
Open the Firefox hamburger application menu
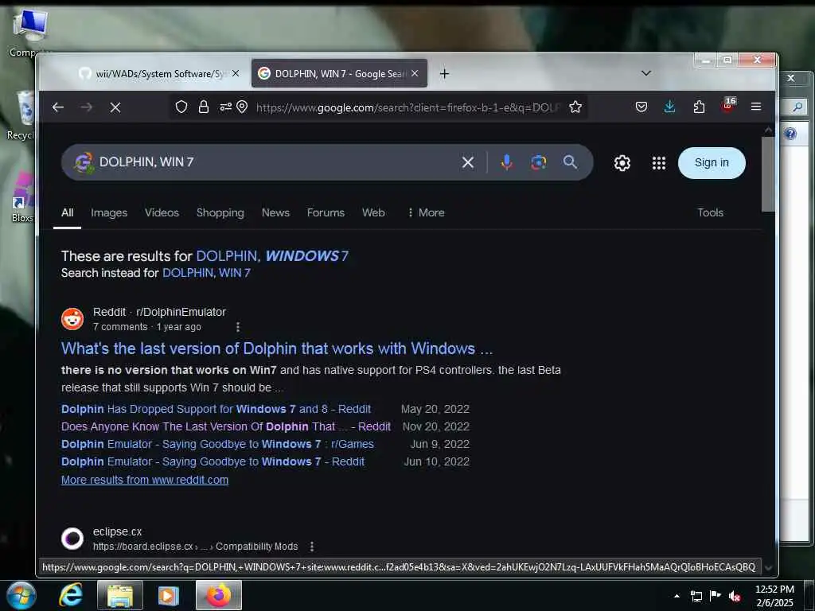pos(756,107)
